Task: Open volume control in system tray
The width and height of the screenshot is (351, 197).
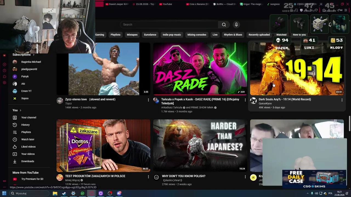Action: pos(316,193)
